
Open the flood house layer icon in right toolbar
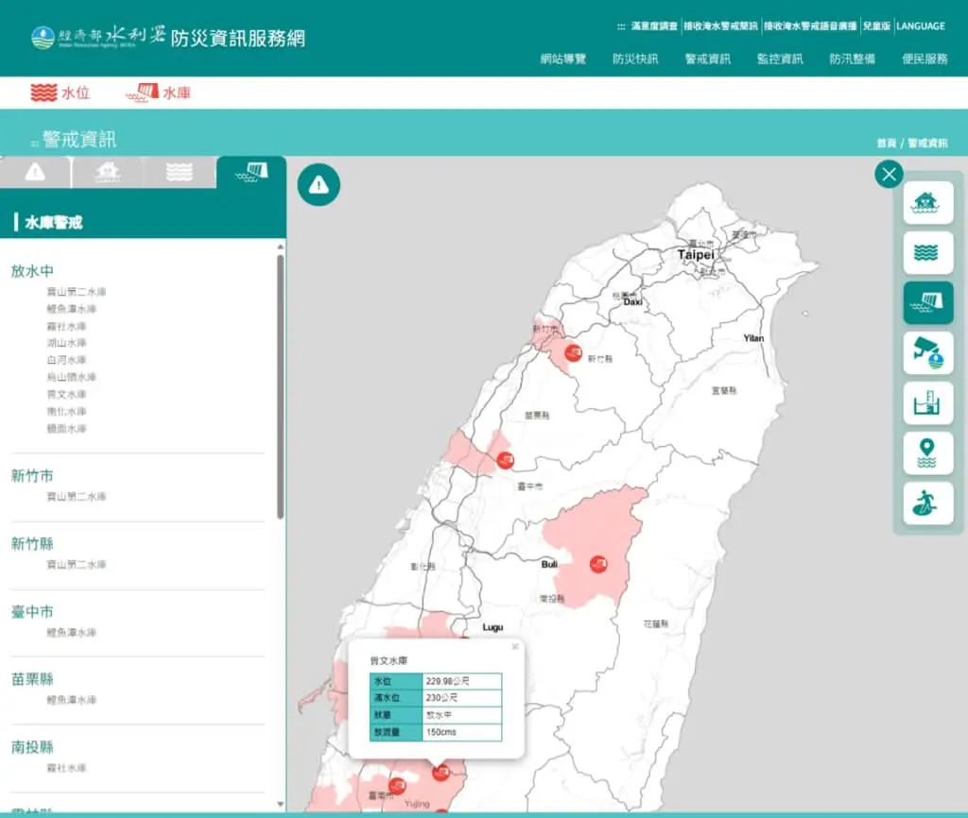(928, 202)
